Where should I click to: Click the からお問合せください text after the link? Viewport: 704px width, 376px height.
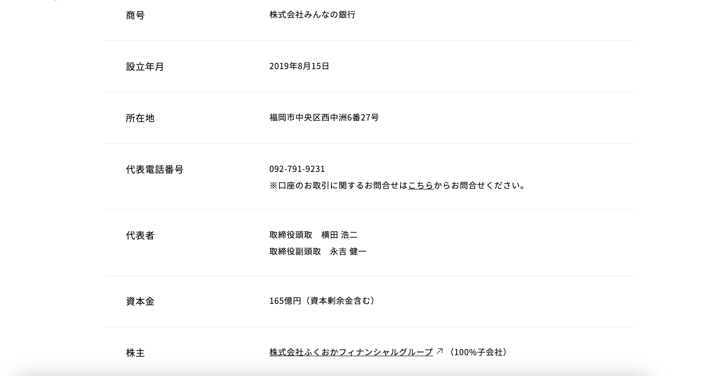tap(479, 185)
